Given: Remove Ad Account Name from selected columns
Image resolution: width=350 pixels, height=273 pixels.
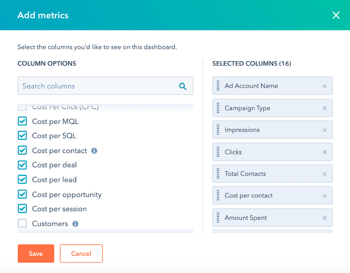Looking at the screenshot, I should click(x=325, y=86).
